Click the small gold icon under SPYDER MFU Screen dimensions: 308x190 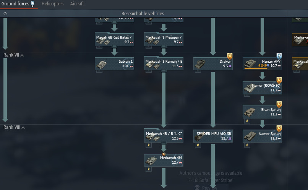point(198,145)
